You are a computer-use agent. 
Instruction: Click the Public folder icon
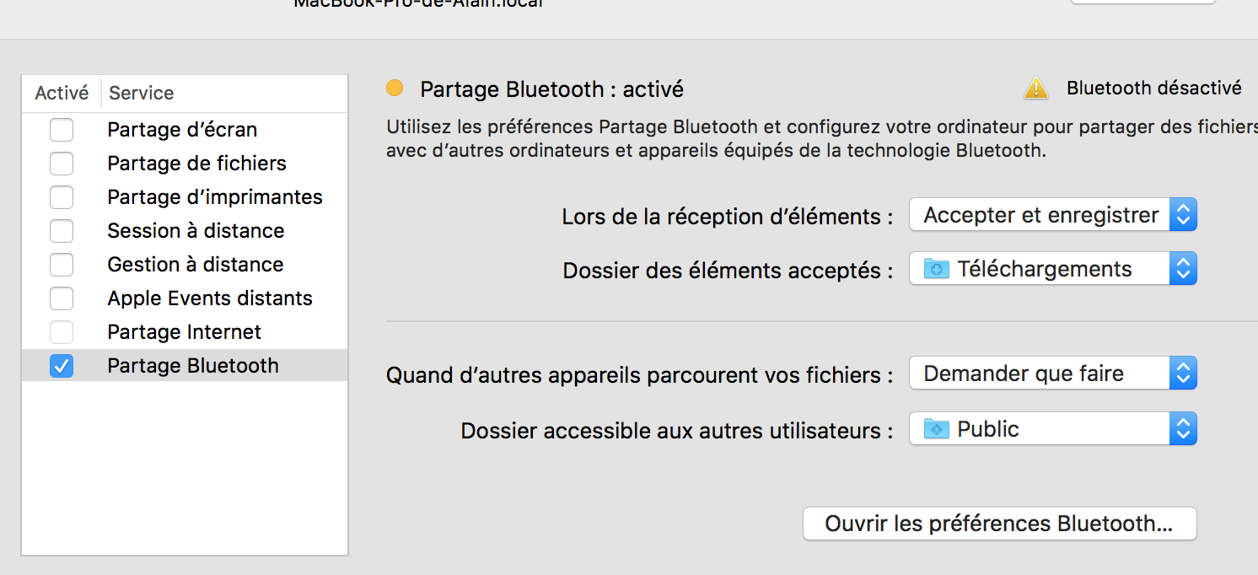point(936,429)
